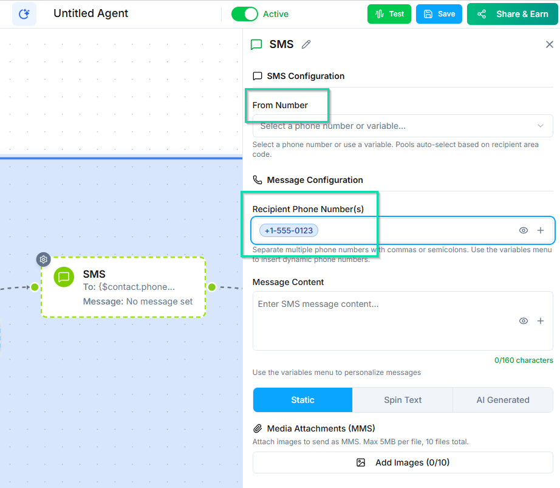Viewport: 560px width, 488px height.
Task: Toggle eye preview in Recipient Phone Number field
Action: click(524, 230)
